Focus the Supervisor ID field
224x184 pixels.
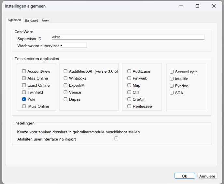click(128, 37)
